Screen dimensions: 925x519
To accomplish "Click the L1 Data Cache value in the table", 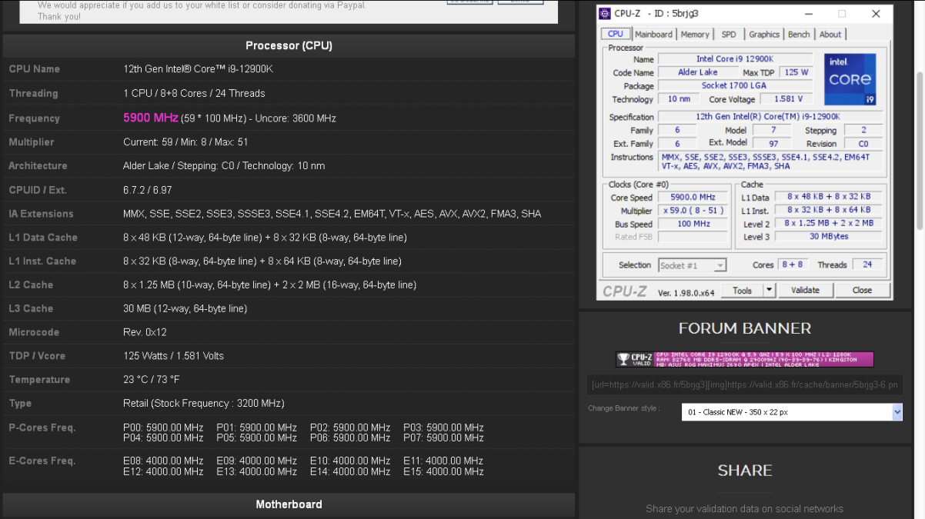I will [x=265, y=238].
